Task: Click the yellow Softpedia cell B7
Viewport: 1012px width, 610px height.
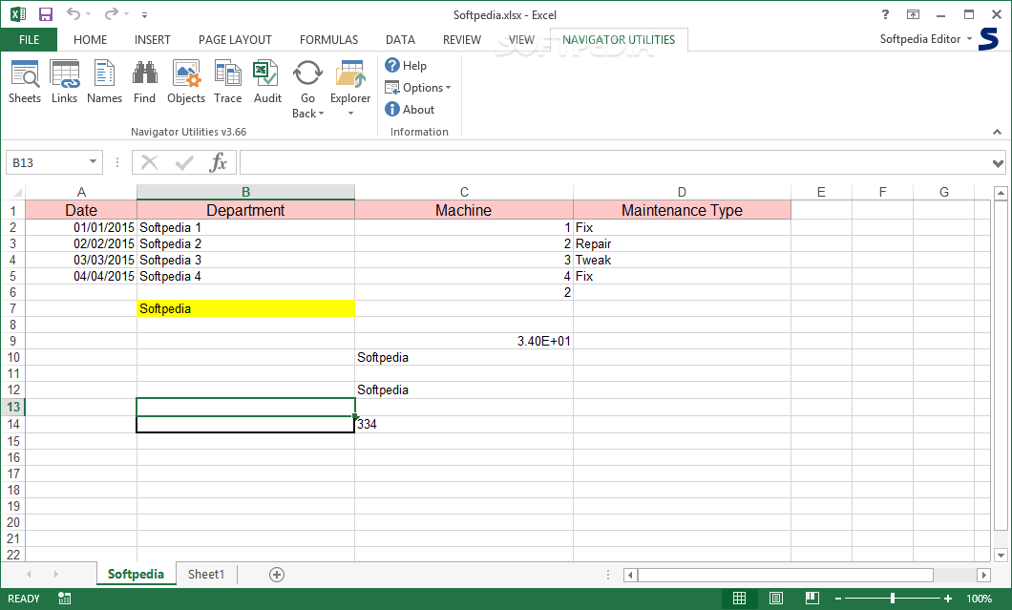Action: coord(245,308)
